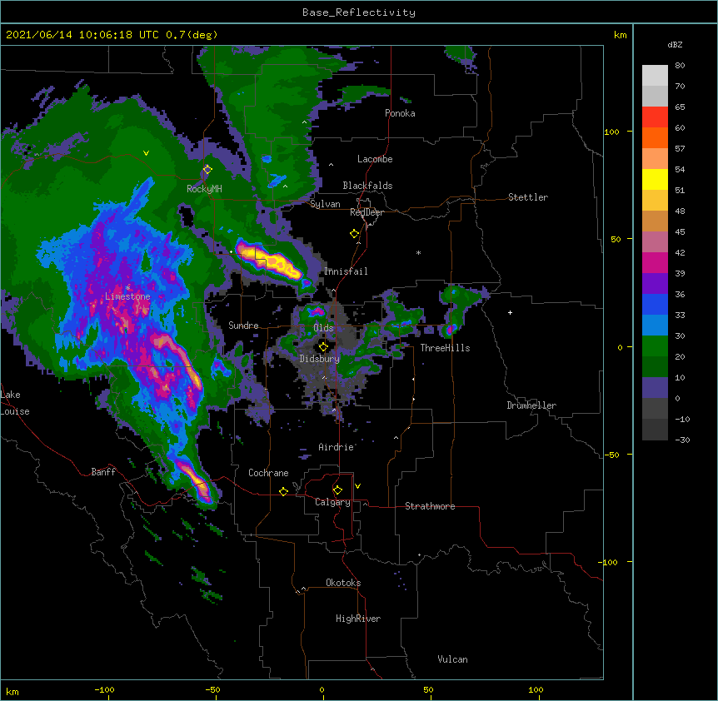Select the top light-gray 70–80 dBZ legend band
Image resolution: width=718 pixels, height=701 pixels.
coord(655,76)
